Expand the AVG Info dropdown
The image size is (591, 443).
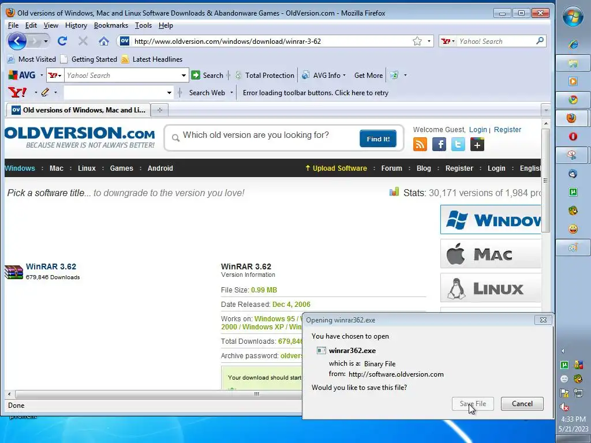click(x=344, y=76)
